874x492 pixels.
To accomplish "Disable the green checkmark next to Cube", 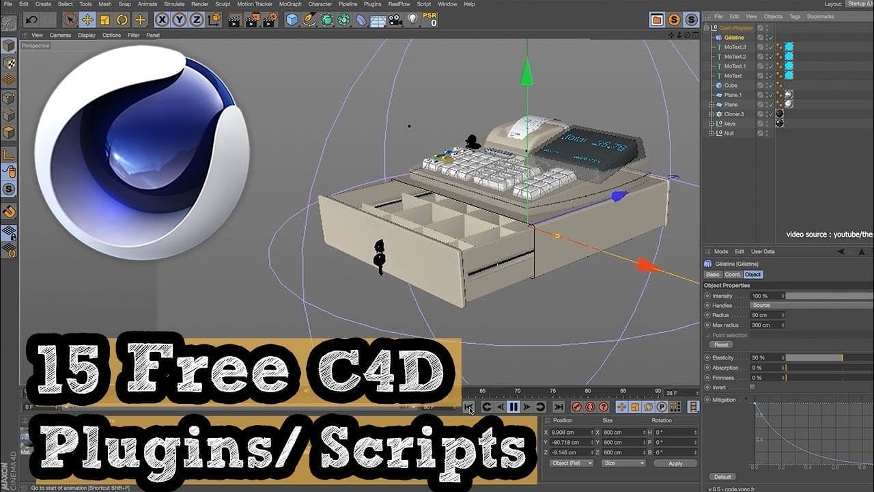I will (x=770, y=85).
